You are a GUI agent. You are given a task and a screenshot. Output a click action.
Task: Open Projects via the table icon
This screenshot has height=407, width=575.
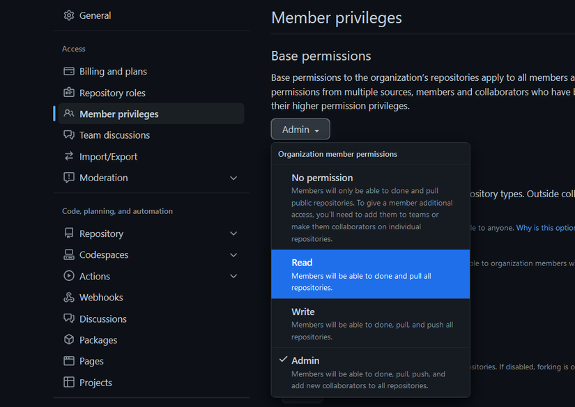68,382
